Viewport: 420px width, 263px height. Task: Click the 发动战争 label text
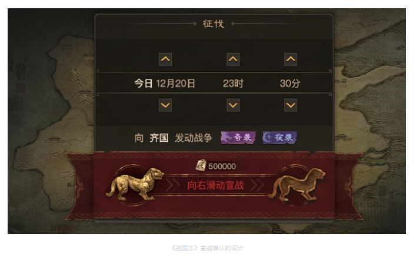click(x=194, y=138)
